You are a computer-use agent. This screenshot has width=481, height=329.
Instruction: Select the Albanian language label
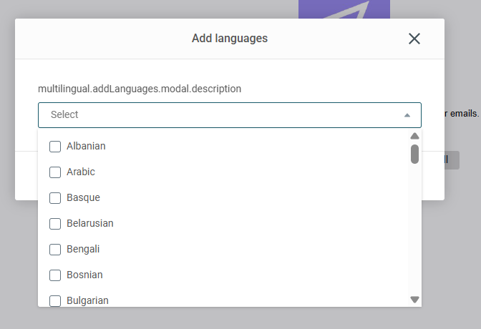(86, 146)
